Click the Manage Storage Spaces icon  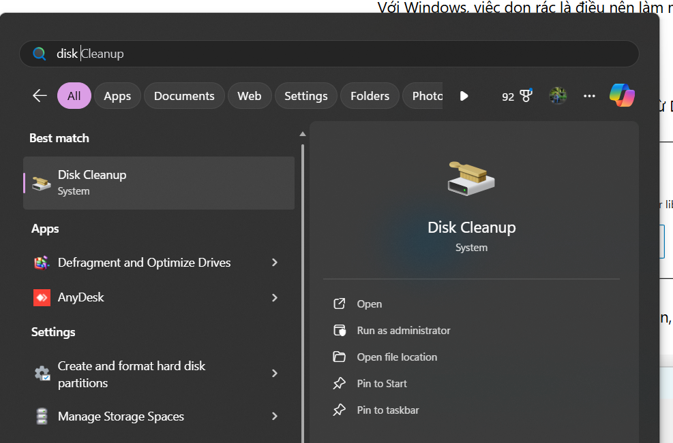(x=42, y=416)
